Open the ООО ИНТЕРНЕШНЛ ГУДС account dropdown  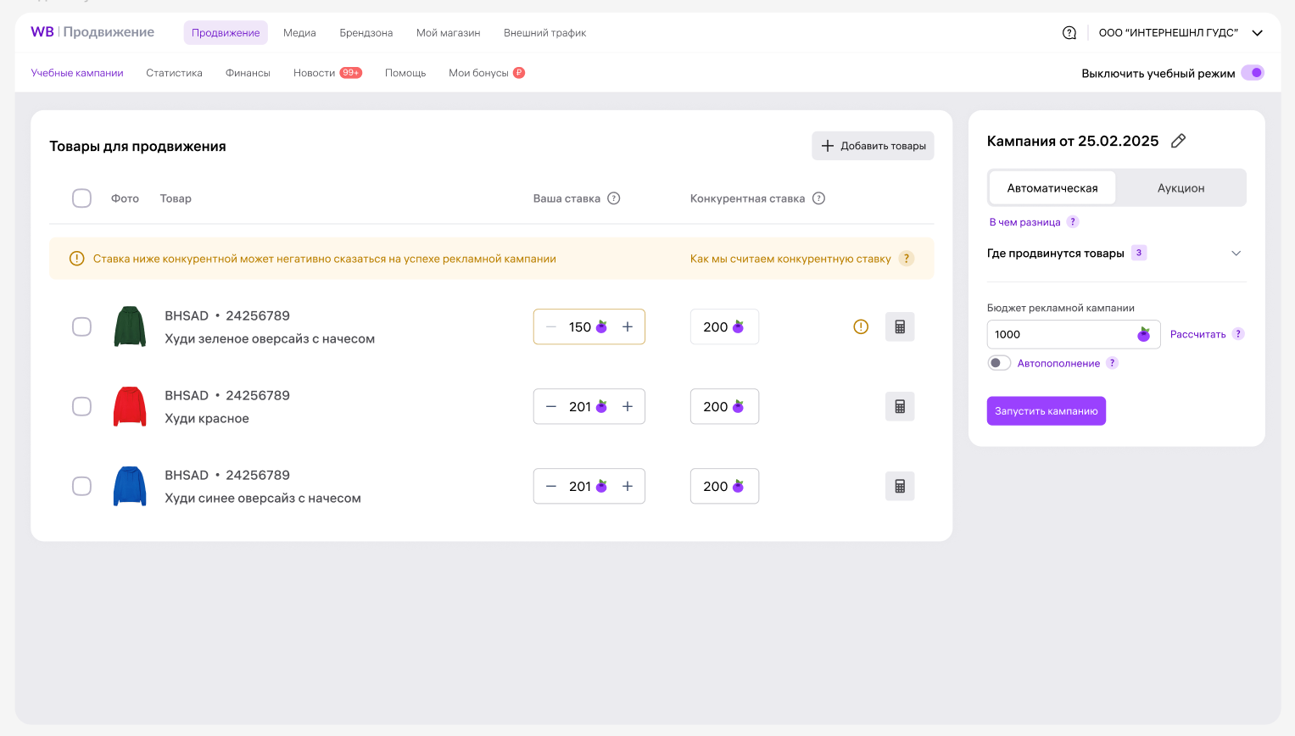(1181, 33)
